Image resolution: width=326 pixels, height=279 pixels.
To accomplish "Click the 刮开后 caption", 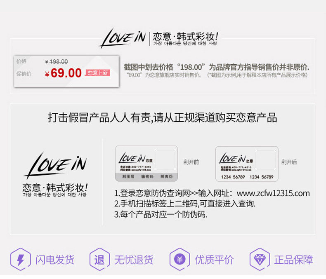I will [289, 162].
